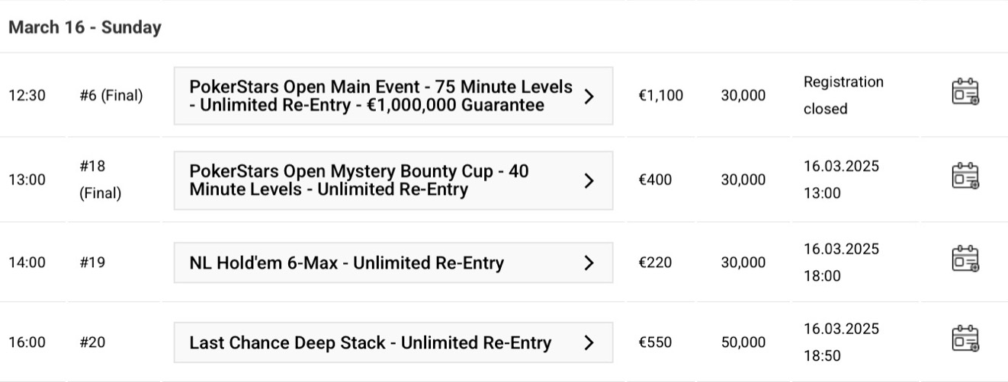
Task: Click the €1,100 buy-in amount
Action: (x=660, y=96)
